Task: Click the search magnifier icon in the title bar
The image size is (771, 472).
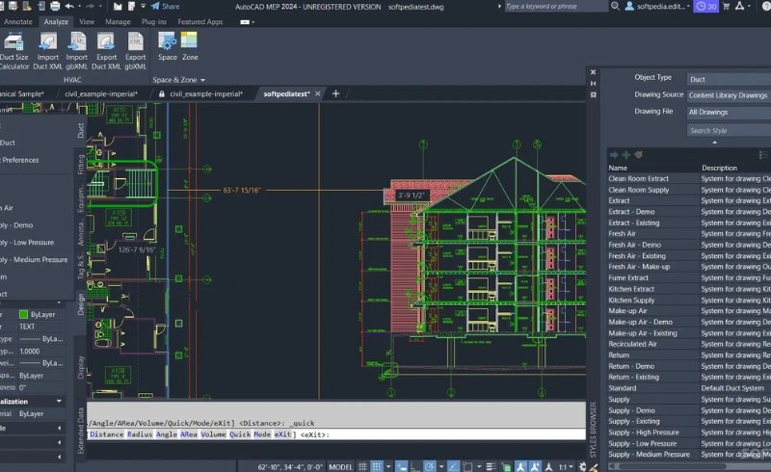Action: click(615, 7)
